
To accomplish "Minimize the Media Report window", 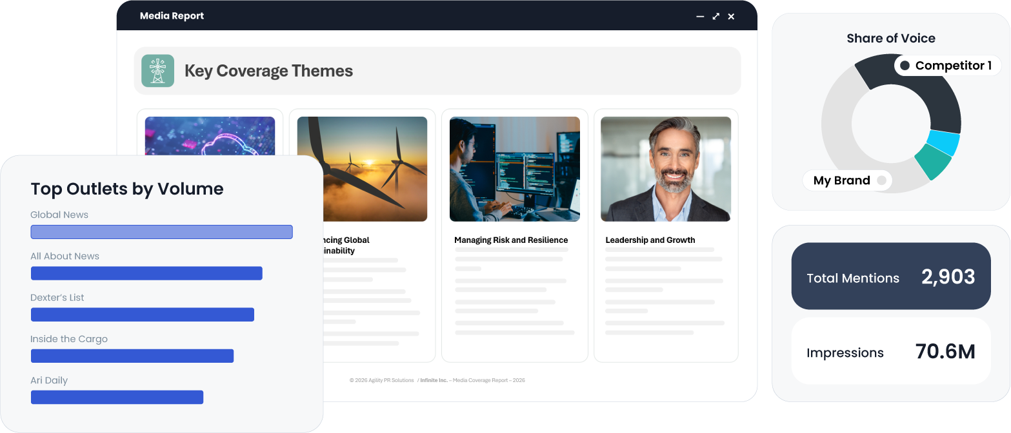I will 700,16.
